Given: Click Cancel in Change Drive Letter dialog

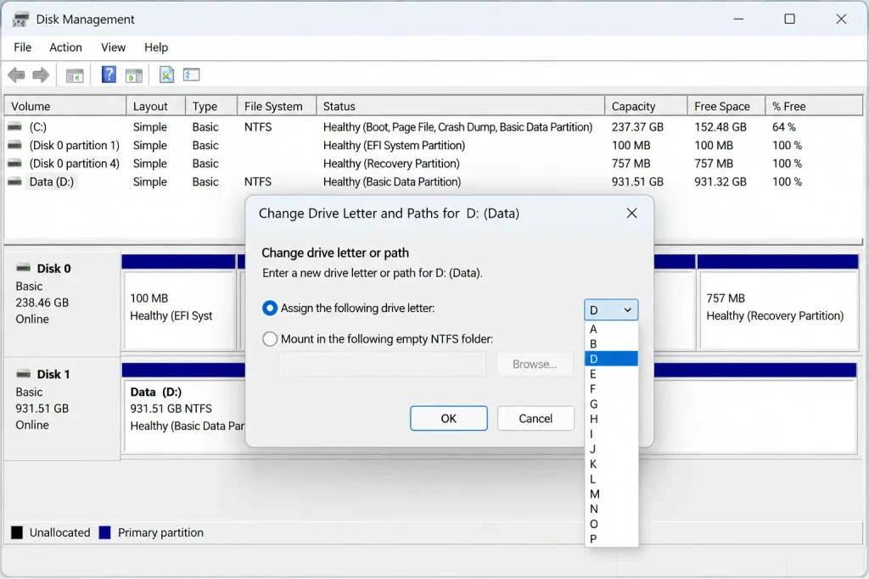Looking at the screenshot, I should (x=535, y=419).
